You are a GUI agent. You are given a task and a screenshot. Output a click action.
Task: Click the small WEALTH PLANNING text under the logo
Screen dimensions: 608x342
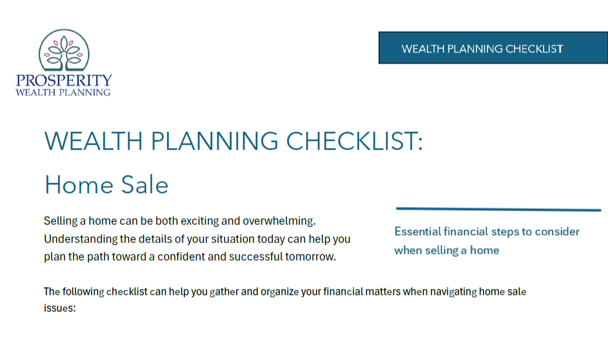click(x=64, y=92)
